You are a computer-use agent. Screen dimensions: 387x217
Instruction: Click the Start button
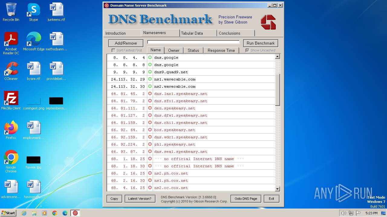[8, 213]
